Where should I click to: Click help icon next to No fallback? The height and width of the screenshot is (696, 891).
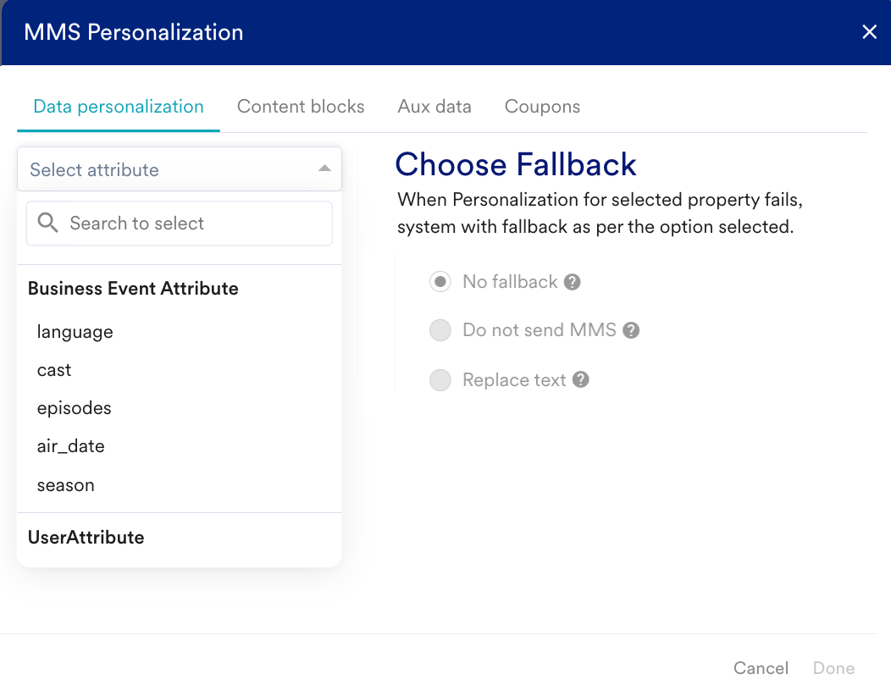tap(573, 282)
